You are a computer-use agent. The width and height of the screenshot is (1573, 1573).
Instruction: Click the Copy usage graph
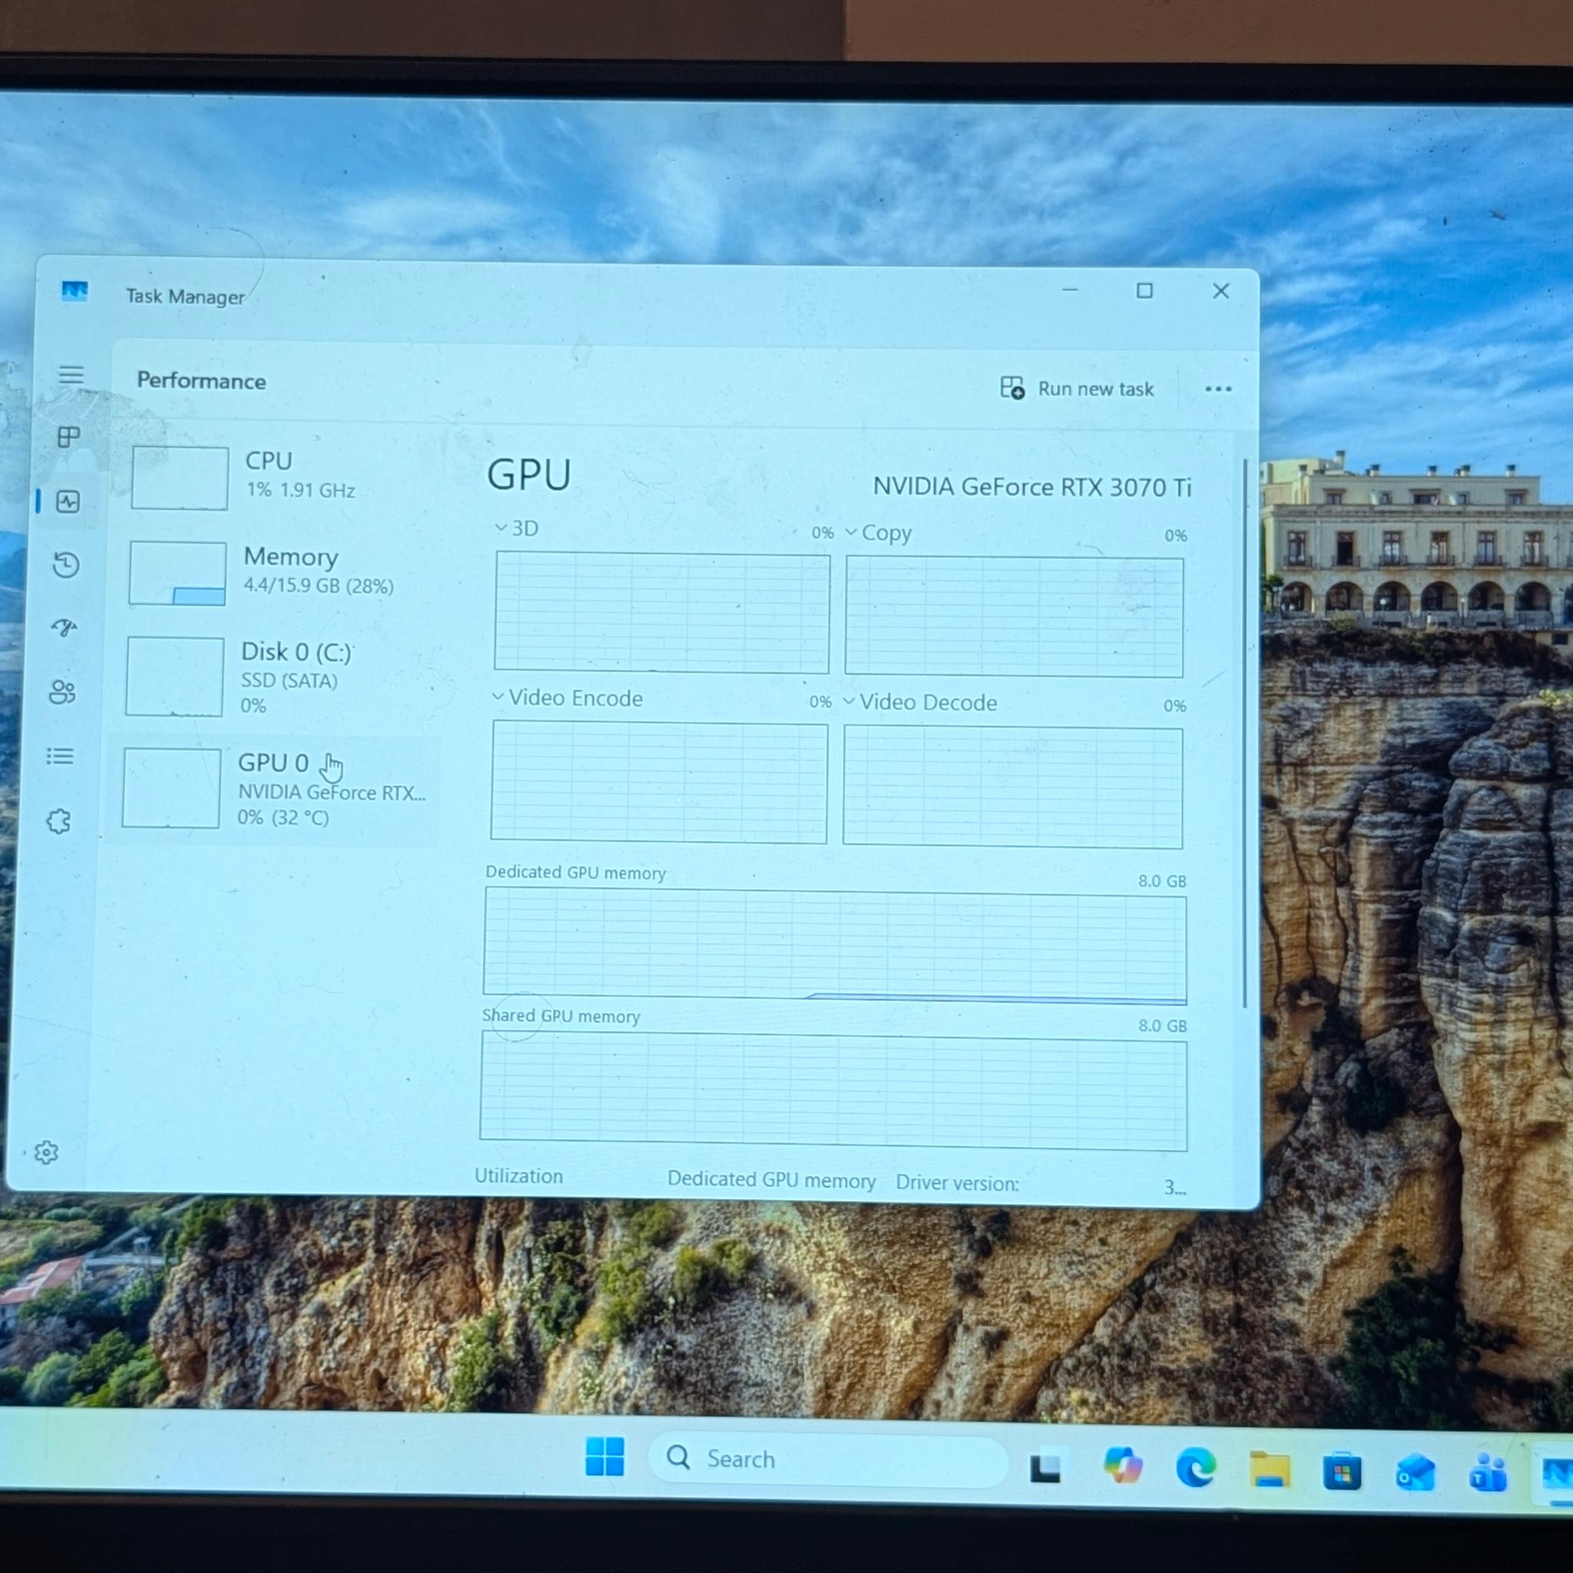(1015, 618)
